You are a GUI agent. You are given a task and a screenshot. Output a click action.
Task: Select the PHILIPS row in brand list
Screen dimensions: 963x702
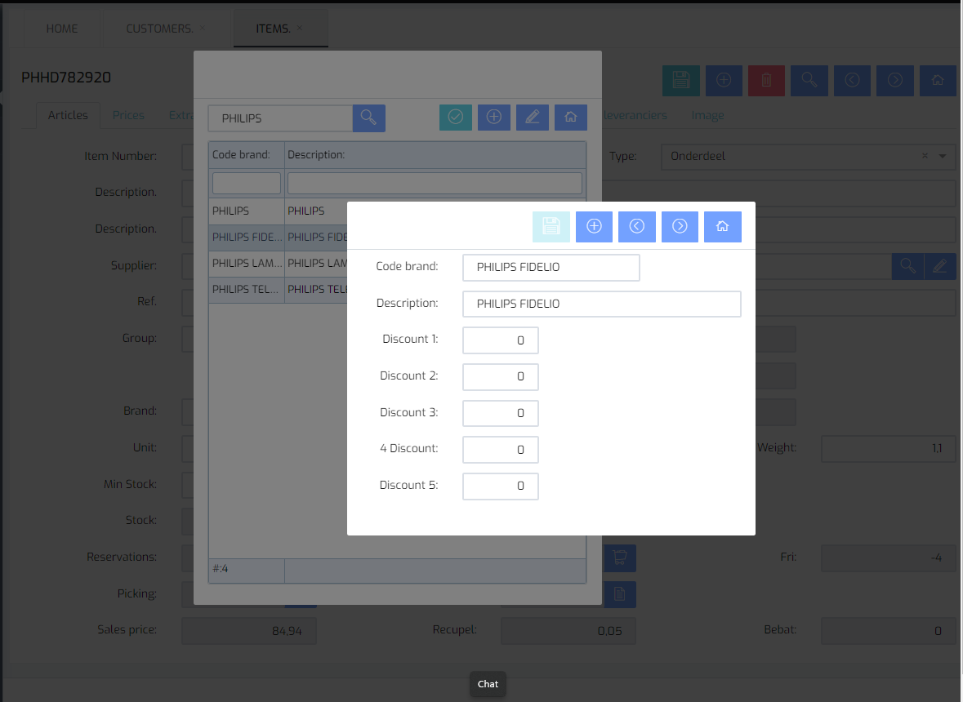[x=279, y=211]
